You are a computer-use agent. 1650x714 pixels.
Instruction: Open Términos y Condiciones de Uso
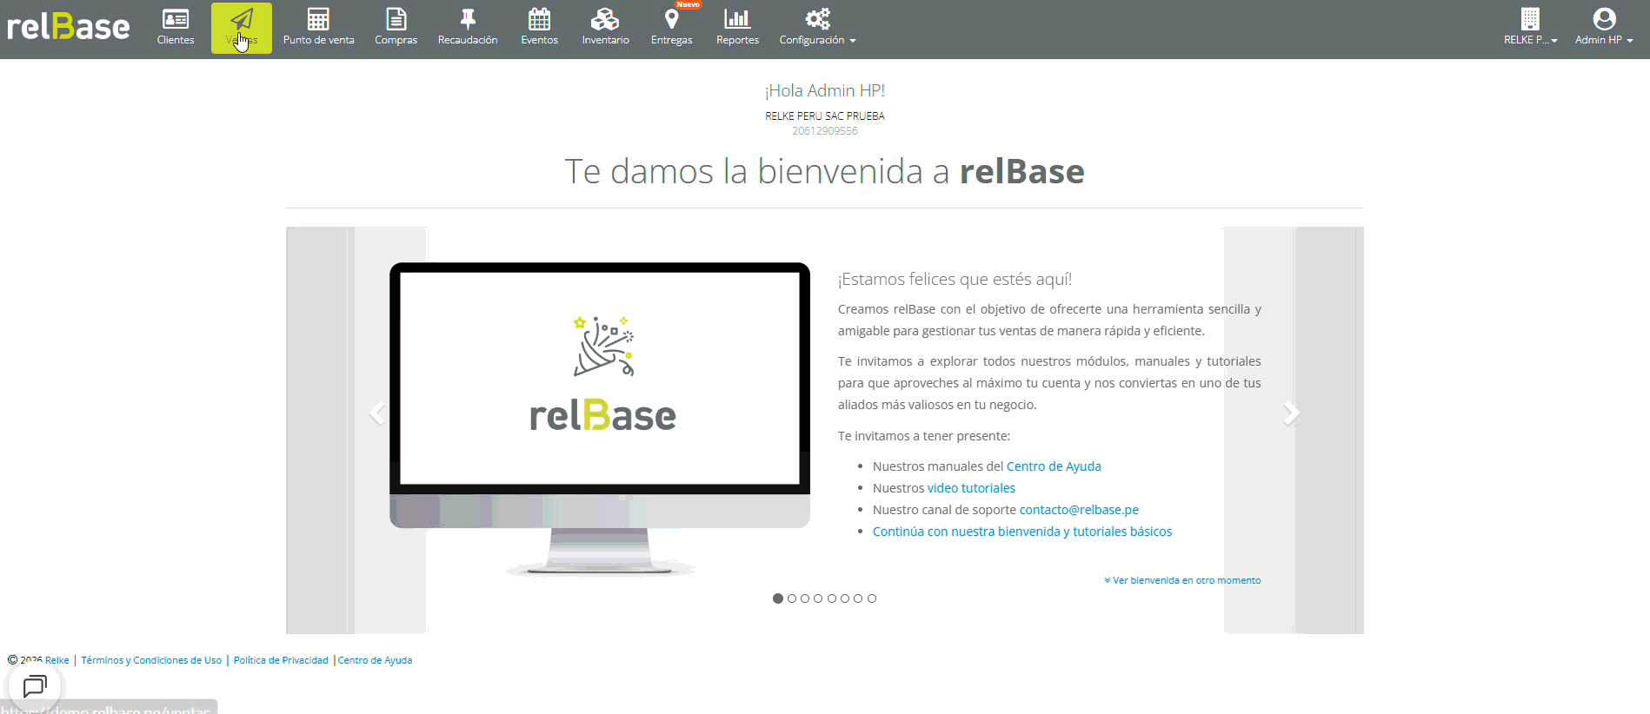tap(151, 660)
